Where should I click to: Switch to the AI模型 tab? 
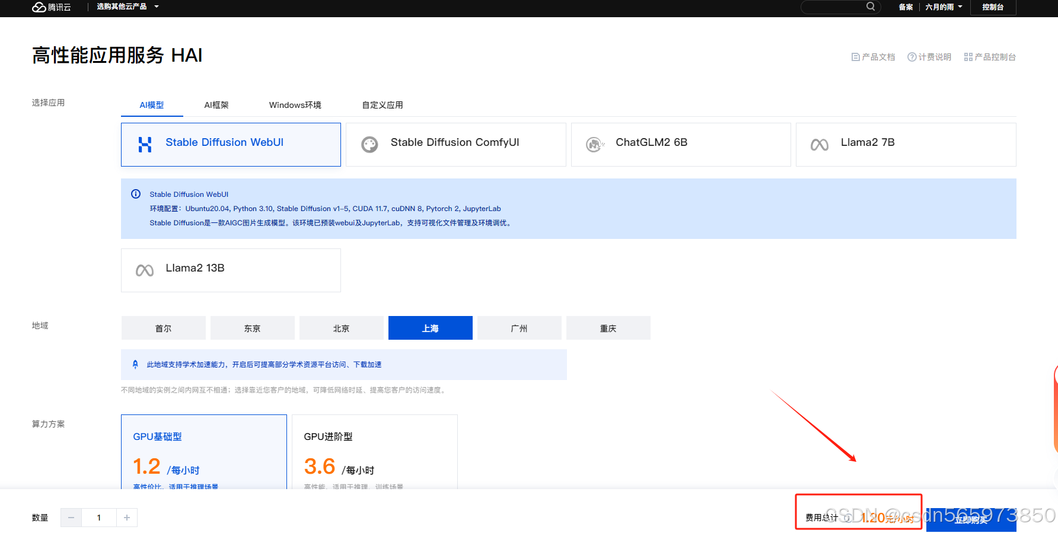pyautogui.click(x=152, y=105)
